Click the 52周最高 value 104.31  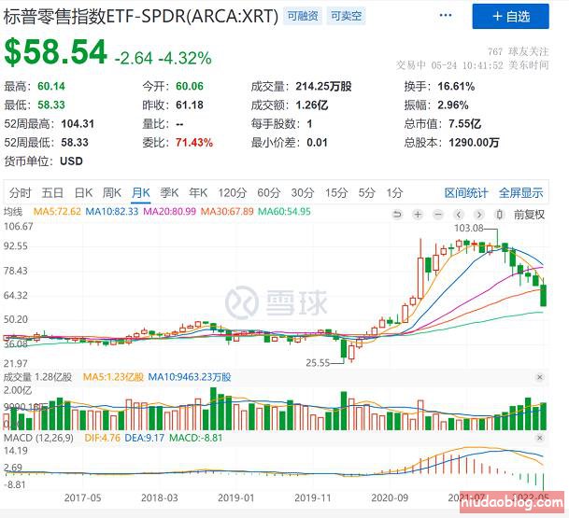pos(78,124)
